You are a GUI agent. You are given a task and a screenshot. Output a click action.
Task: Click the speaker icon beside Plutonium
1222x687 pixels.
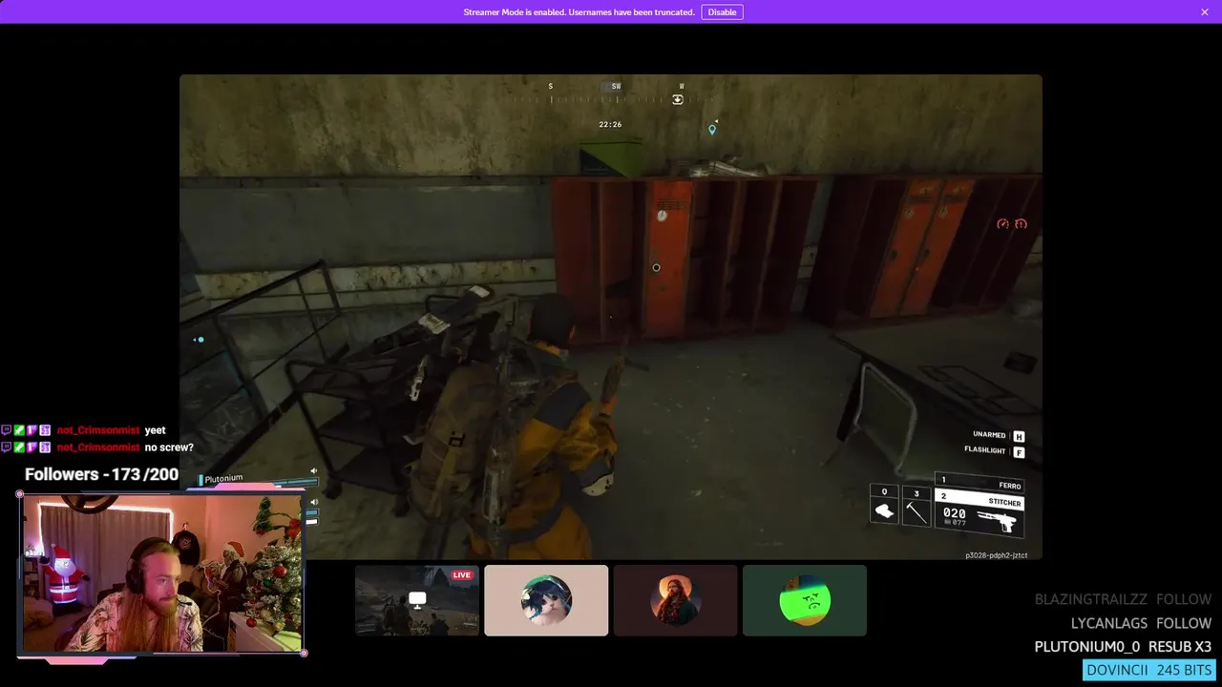(313, 470)
